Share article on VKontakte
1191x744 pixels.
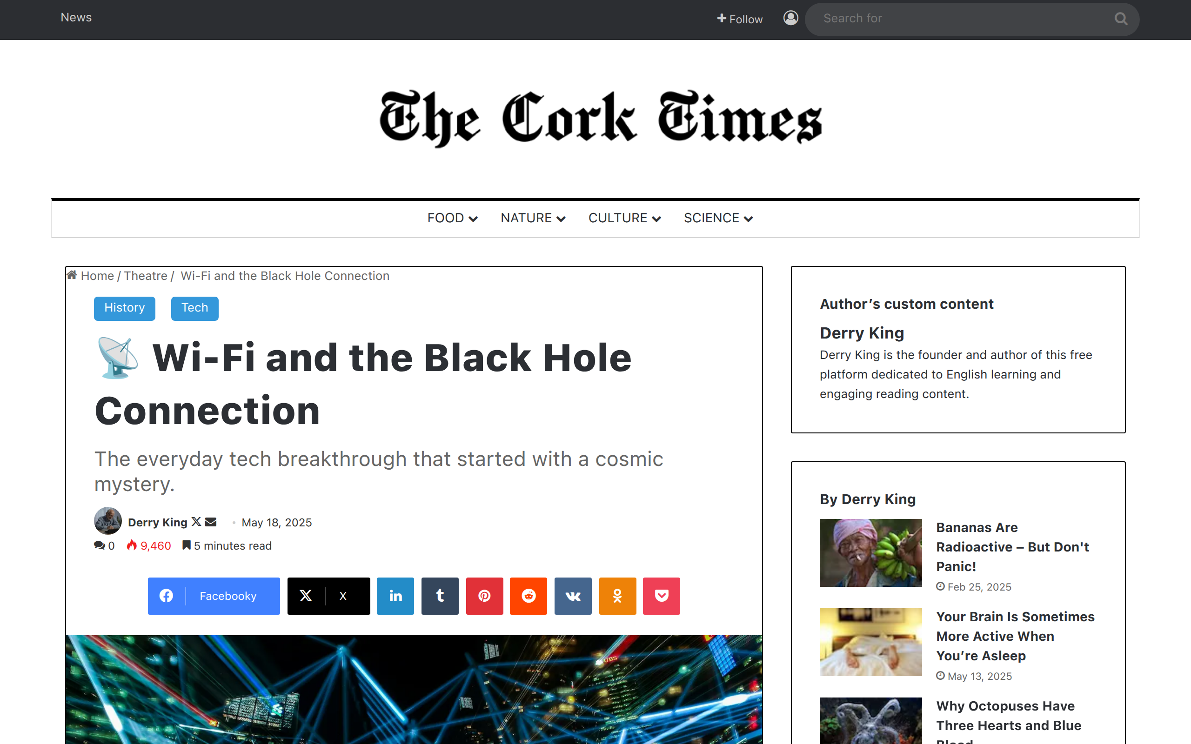[x=573, y=596]
